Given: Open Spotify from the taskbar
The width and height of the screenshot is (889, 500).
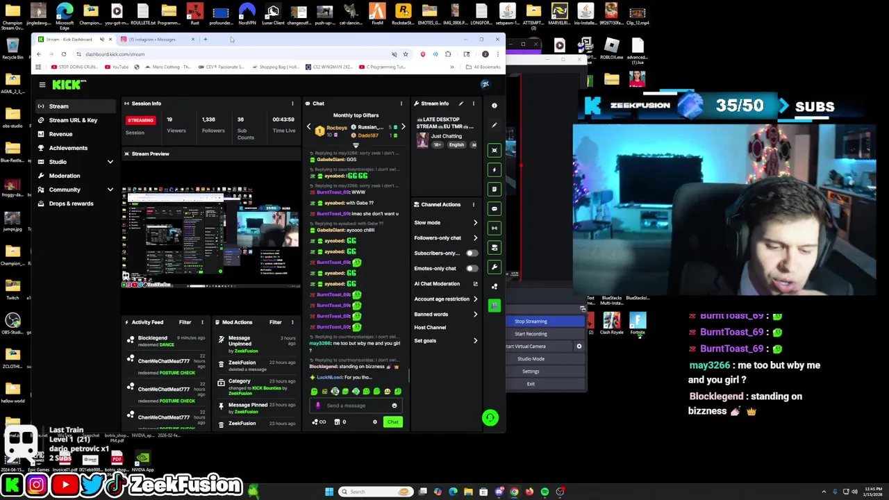Looking at the screenshot, I should pyautogui.click(x=545, y=492).
